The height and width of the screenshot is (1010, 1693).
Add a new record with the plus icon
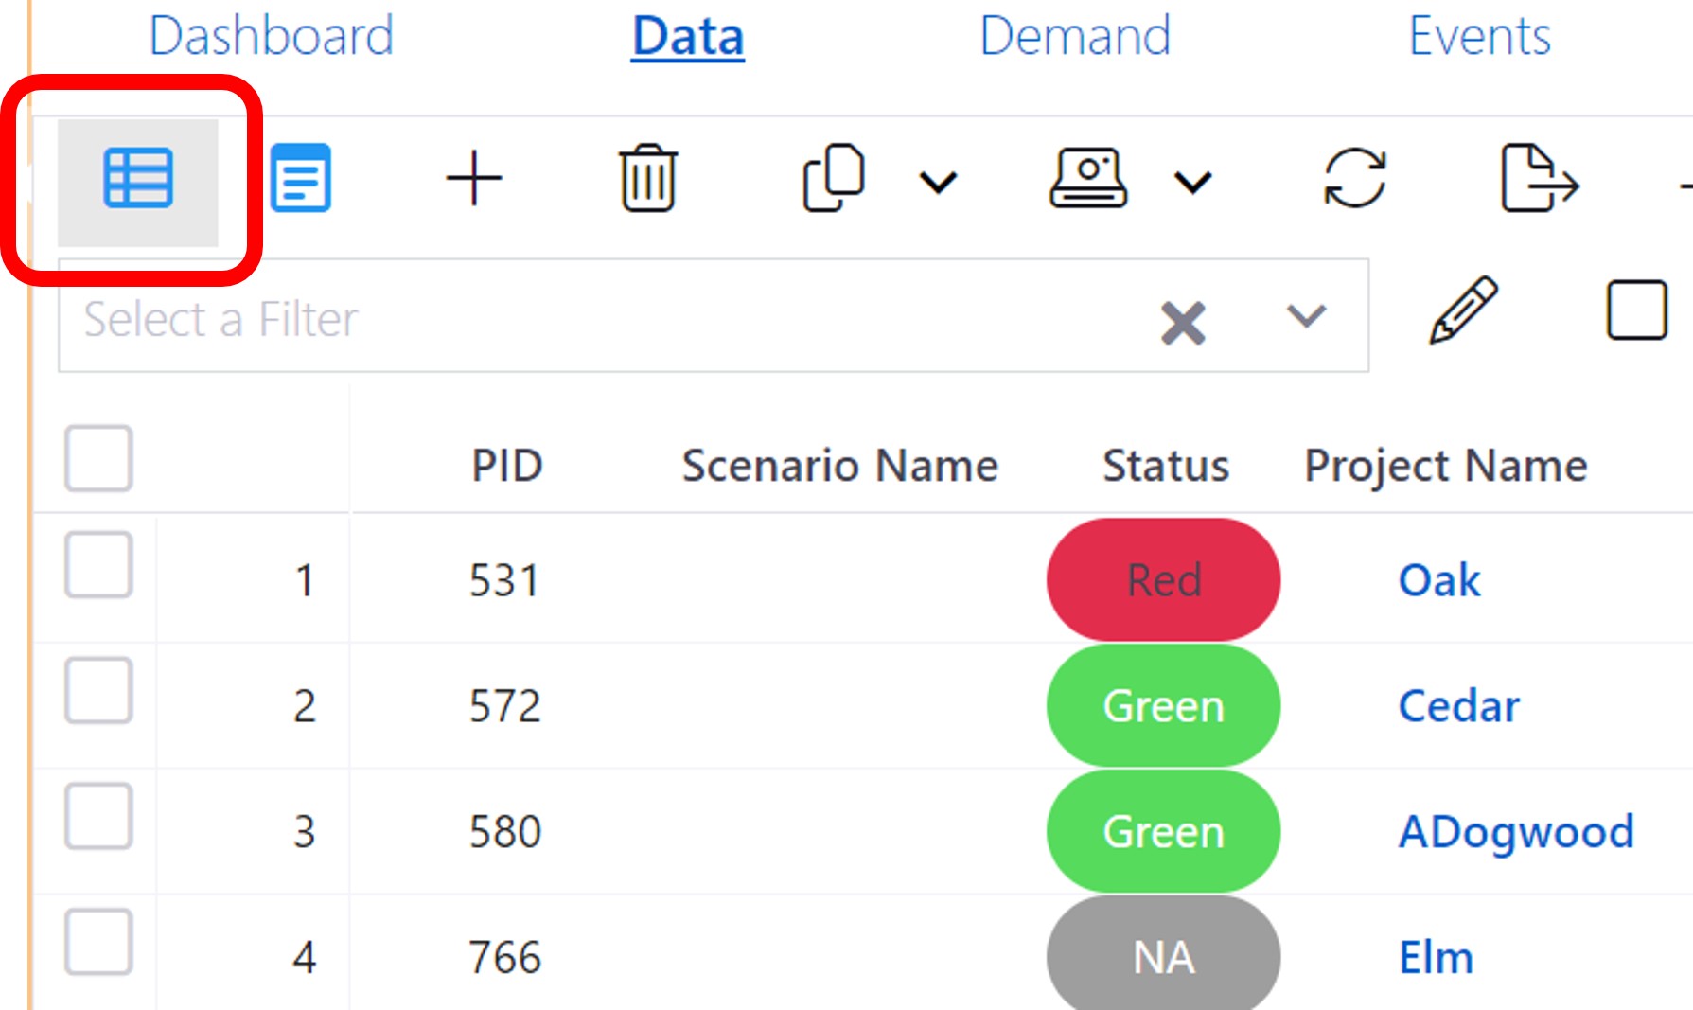click(473, 178)
